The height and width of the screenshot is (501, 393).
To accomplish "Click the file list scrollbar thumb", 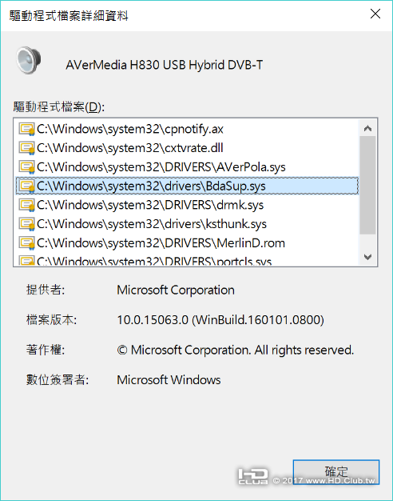I will click(x=367, y=186).
